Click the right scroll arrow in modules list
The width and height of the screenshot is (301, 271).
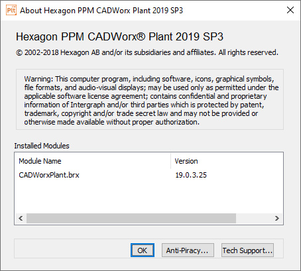277,218
